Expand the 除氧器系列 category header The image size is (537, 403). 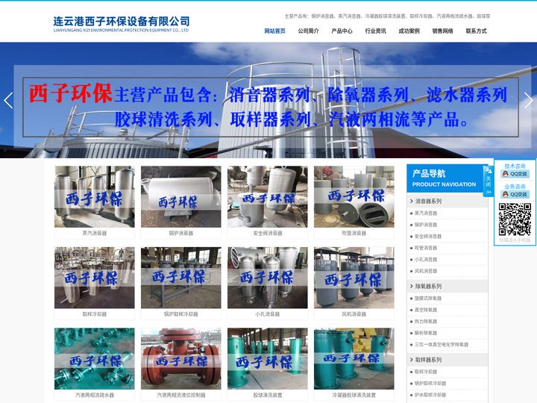(x=447, y=286)
